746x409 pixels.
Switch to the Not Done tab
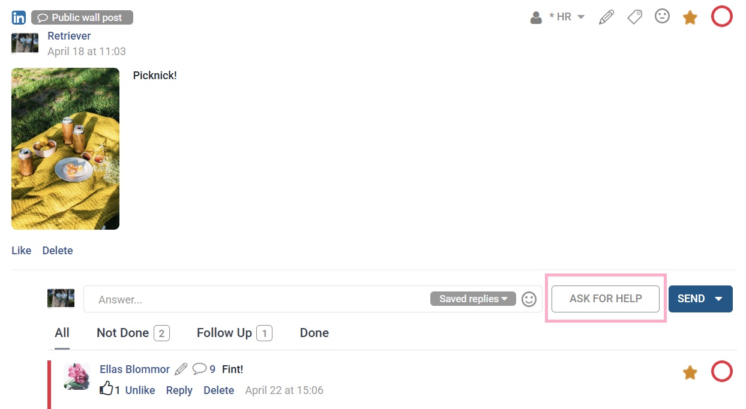click(x=133, y=333)
